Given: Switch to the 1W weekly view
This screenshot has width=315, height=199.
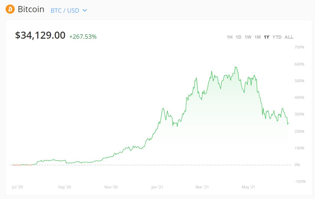Looking at the screenshot, I should pyautogui.click(x=248, y=37).
